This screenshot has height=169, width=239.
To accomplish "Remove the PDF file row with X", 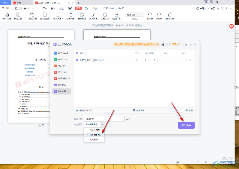I will 190,60.
